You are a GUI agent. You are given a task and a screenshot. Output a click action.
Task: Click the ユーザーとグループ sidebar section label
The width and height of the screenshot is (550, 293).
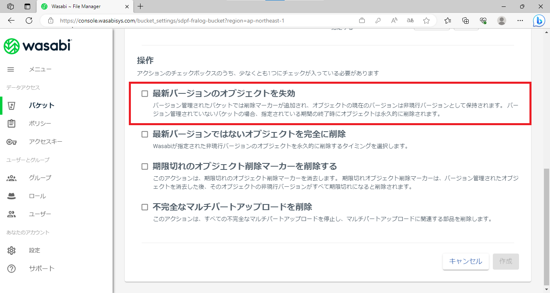click(28, 160)
